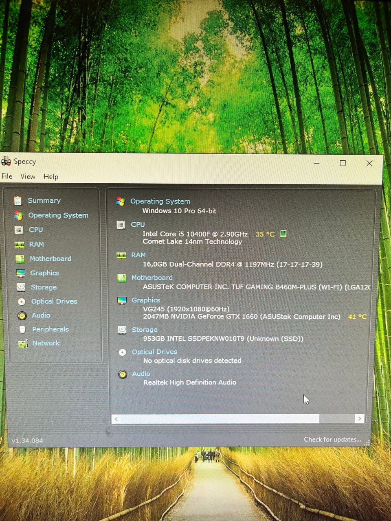
Task: Click the Comet Lake 14nm Technology text
Action: tap(192, 241)
